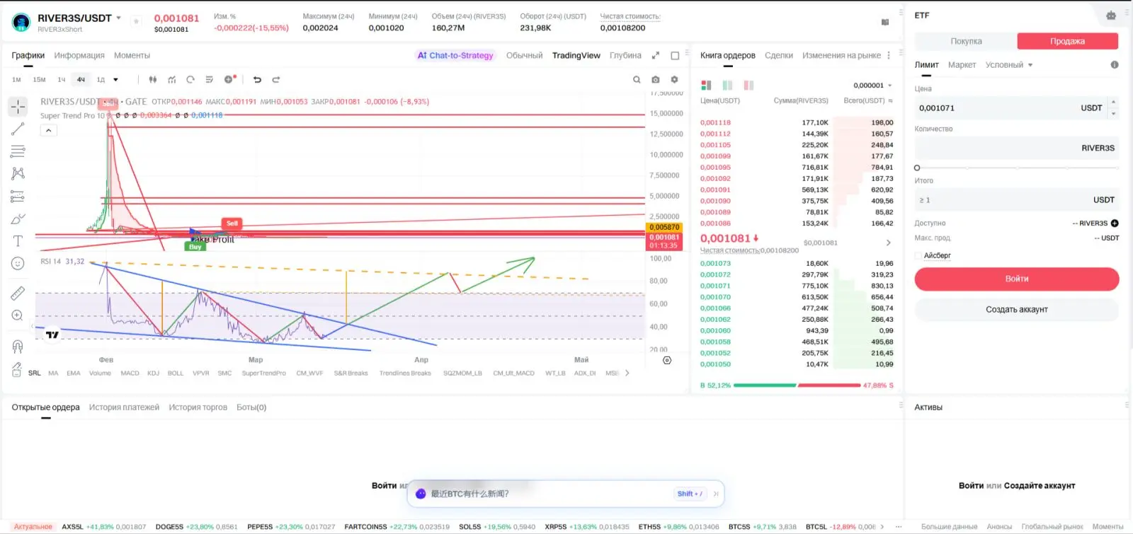Click the red Войти button
Screen dimensions: 1133x534
(x=1017, y=279)
